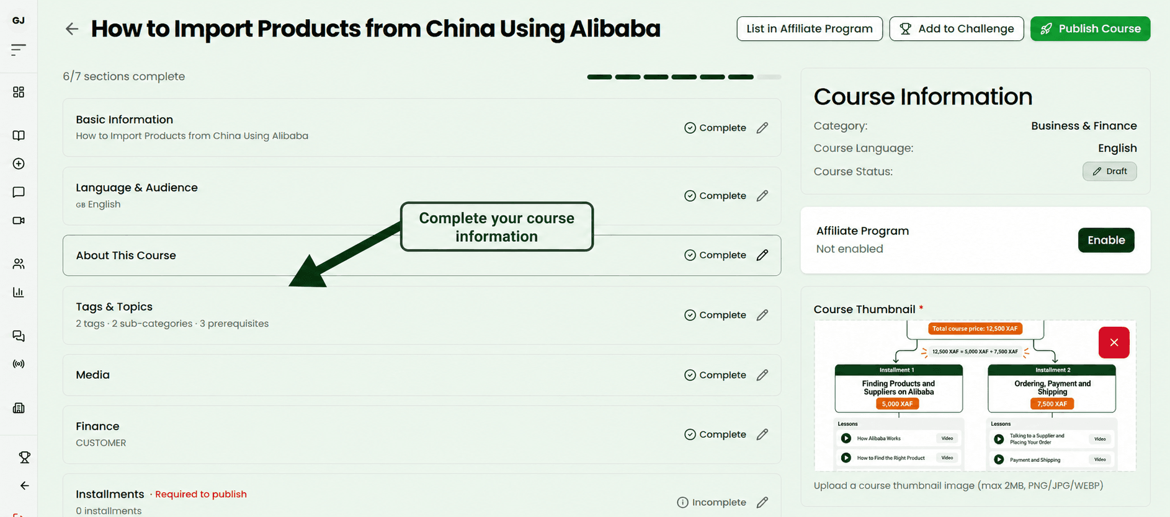
Task: Edit the Language & Audience pencil icon
Action: pyautogui.click(x=762, y=196)
